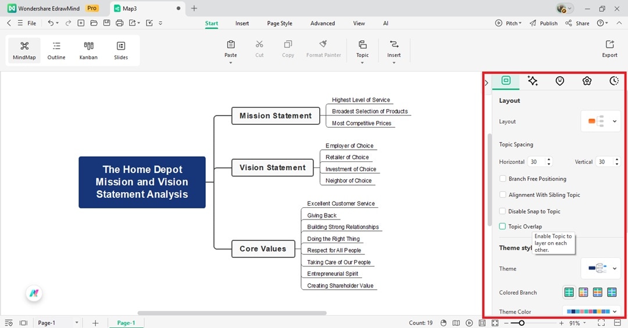This screenshot has width=628, height=328.
Task: Open the mouse mode icon in status bar
Action: [x=443, y=323]
